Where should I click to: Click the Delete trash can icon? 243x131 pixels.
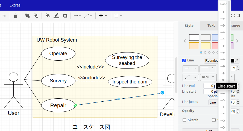coord(16,16)
